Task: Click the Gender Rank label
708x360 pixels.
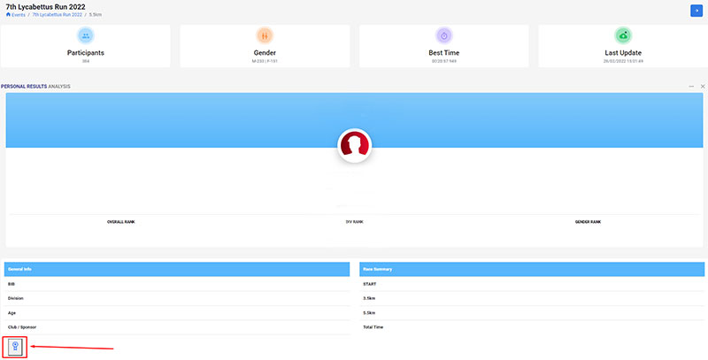Action: click(x=588, y=221)
